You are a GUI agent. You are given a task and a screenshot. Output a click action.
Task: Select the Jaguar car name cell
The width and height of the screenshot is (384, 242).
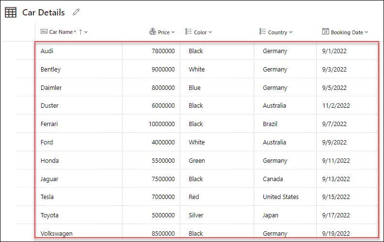78,179
